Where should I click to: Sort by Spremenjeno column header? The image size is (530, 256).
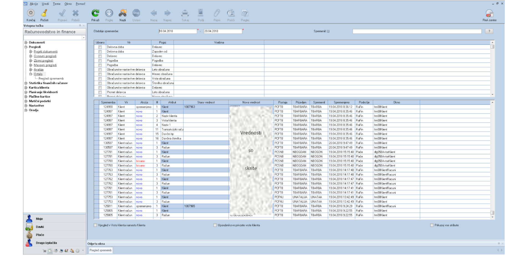(x=341, y=102)
